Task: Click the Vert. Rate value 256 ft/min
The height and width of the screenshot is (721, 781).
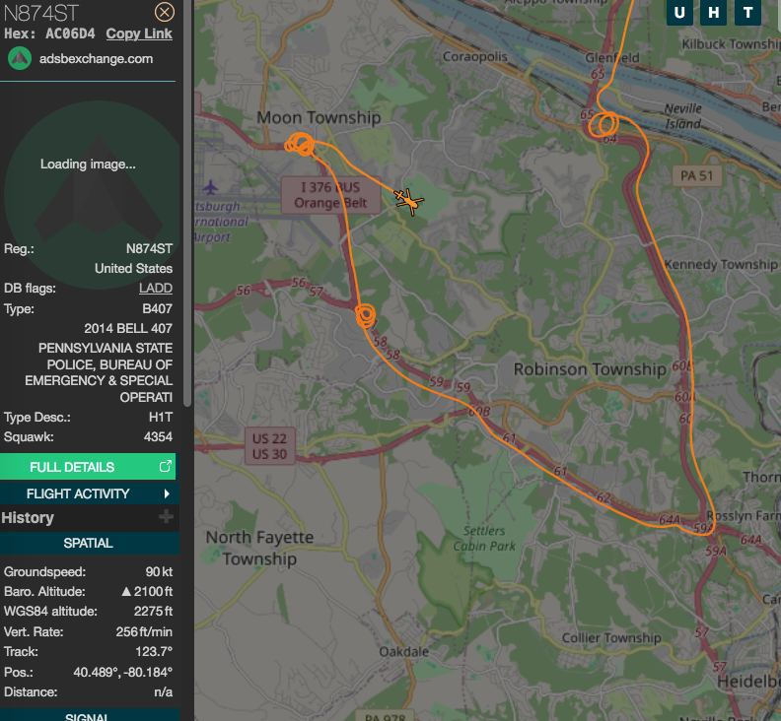Action: tap(144, 632)
